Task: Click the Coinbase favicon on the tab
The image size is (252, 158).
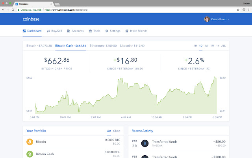Action: tap(17, 4)
